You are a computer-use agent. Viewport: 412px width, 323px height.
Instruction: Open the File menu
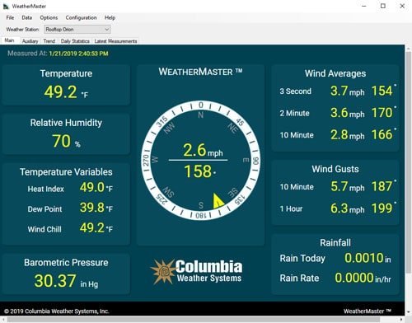[10, 17]
